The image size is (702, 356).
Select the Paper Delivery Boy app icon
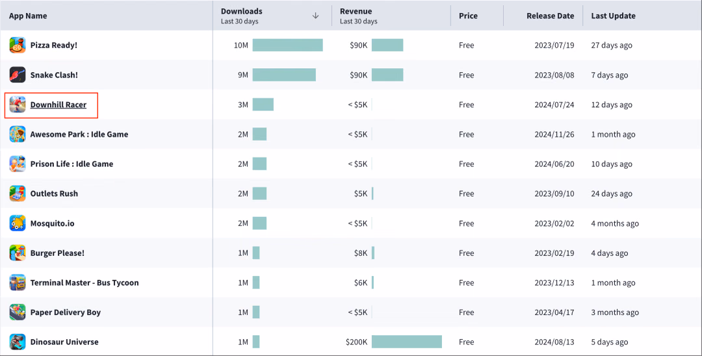pyautogui.click(x=18, y=312)
